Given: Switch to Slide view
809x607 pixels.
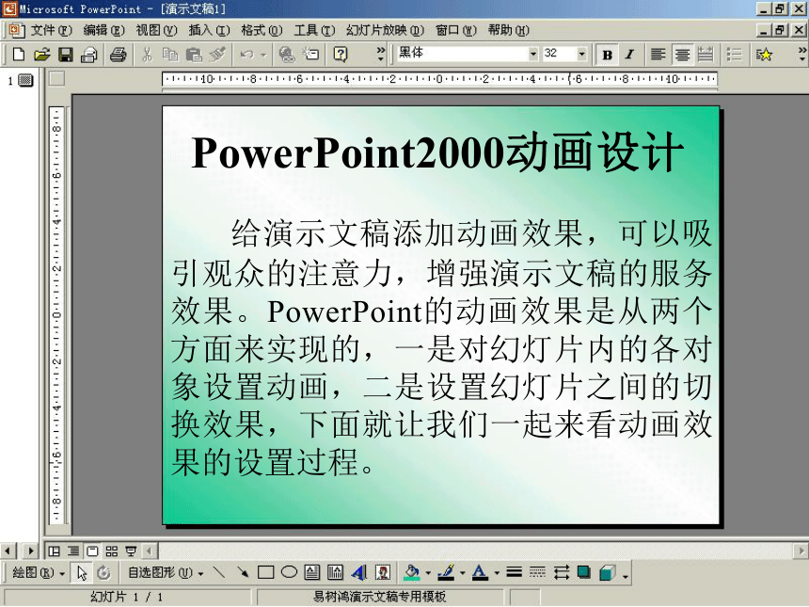Looking at the screenshot, I should [92, 551].
